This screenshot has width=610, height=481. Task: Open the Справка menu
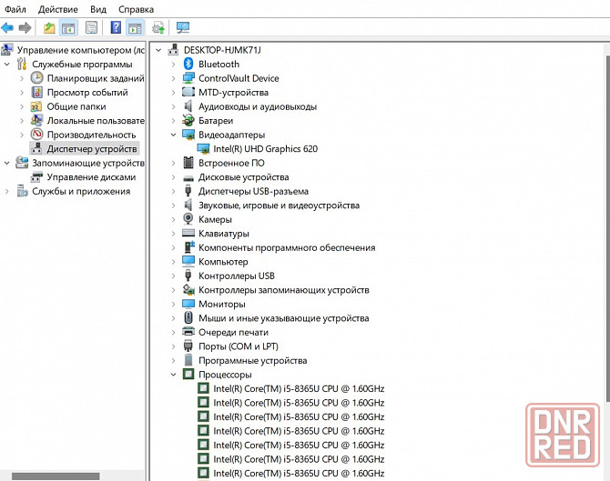[137, 9]
